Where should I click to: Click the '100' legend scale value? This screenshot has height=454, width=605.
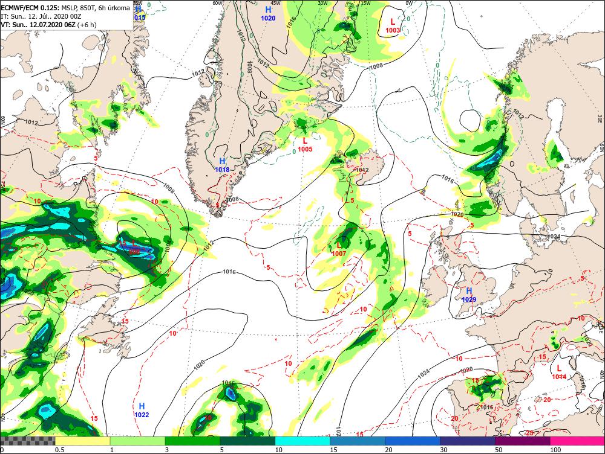coord(555,450)
